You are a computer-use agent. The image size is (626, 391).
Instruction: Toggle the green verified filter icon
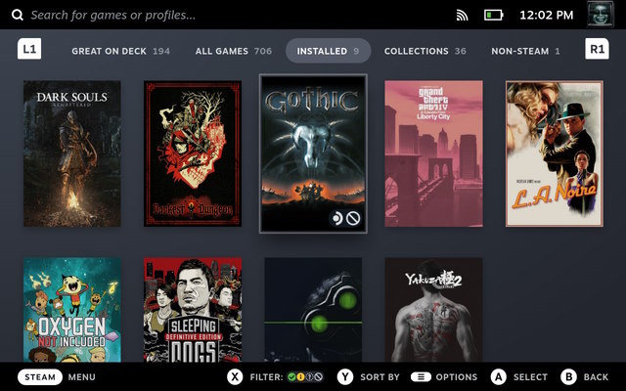tap(291, 377)
